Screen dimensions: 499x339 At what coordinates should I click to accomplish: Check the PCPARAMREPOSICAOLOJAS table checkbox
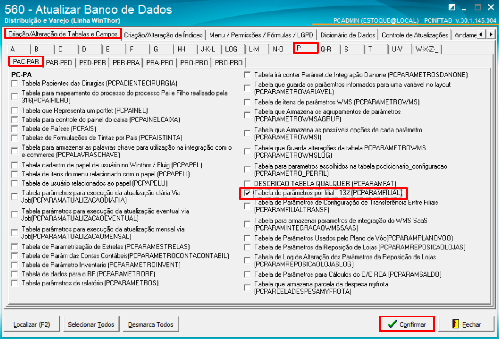tap(247, 247)
